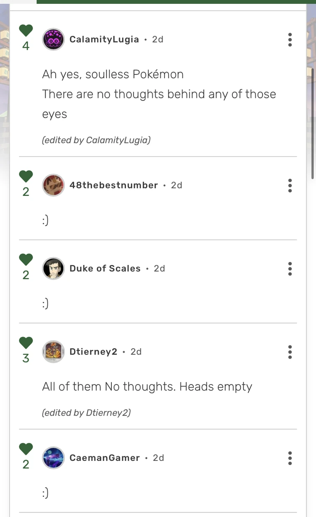Open Dtierney2's comment kebab menu
Viewport: 316px width, 517px height.
point(290,352)
